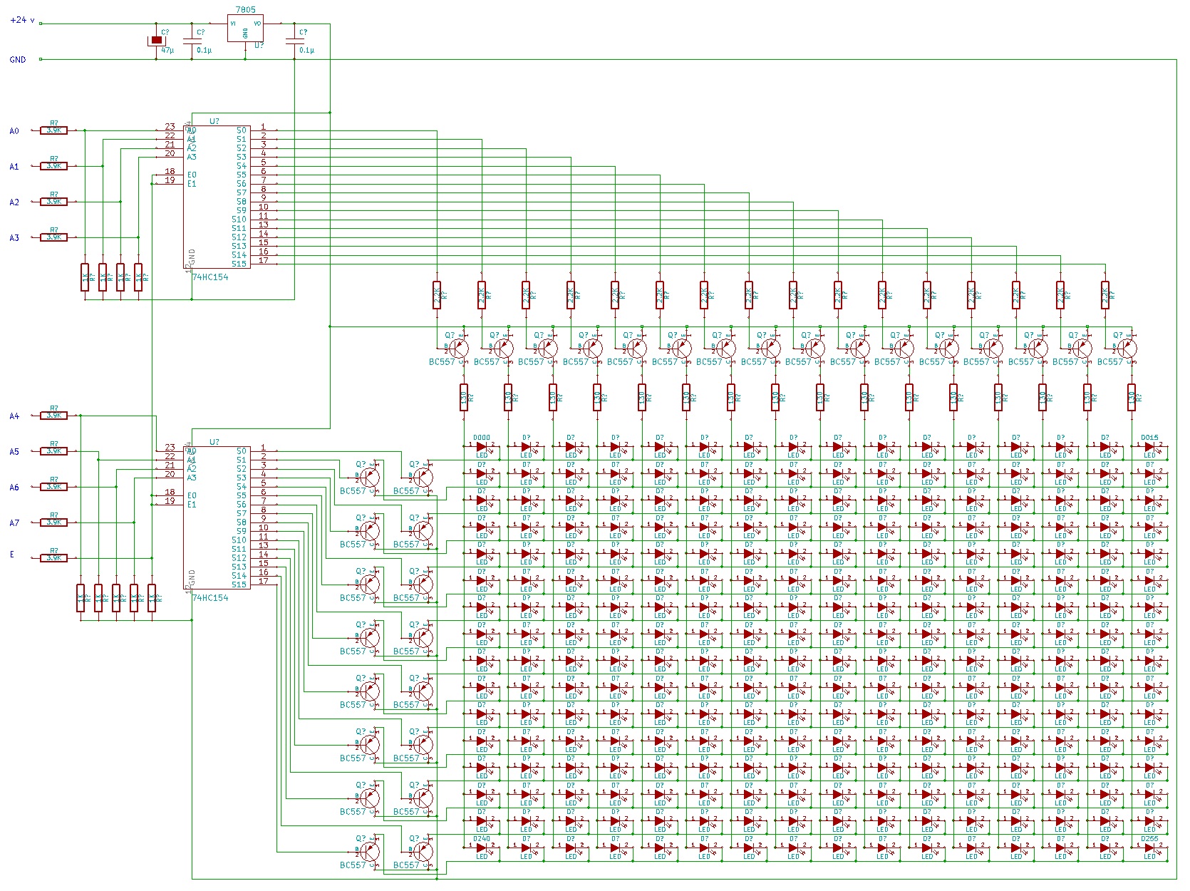Click pin number "23" on the upper 74HC154
Image resolution: width=1190 pixels, height=891 pixels.
coord(170,127)
